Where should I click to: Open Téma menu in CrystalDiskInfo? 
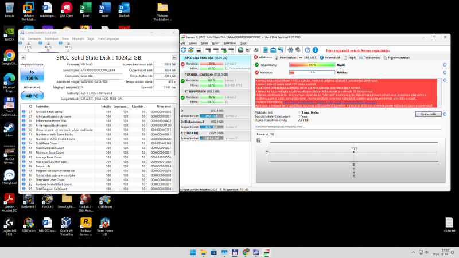point(65,38)
